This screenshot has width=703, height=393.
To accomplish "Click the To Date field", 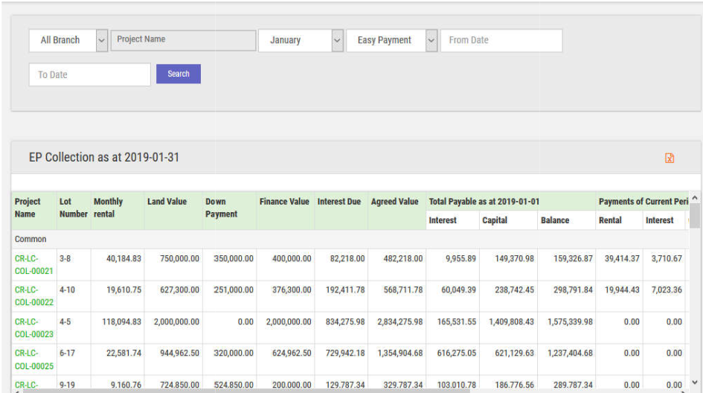I will pyautogui.click(x=89, y=74).
